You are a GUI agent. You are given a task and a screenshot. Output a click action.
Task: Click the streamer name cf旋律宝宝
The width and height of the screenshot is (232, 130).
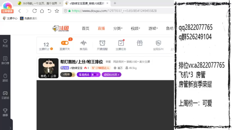click(76, 68)
